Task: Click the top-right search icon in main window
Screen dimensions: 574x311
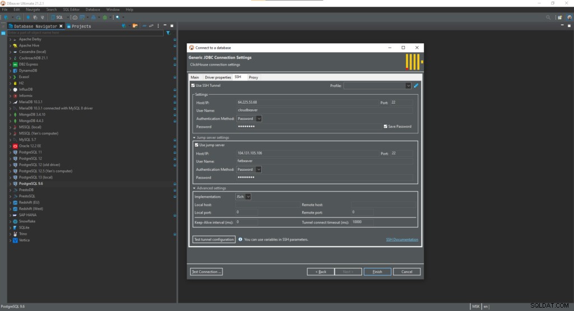Action: pos(548,17)
